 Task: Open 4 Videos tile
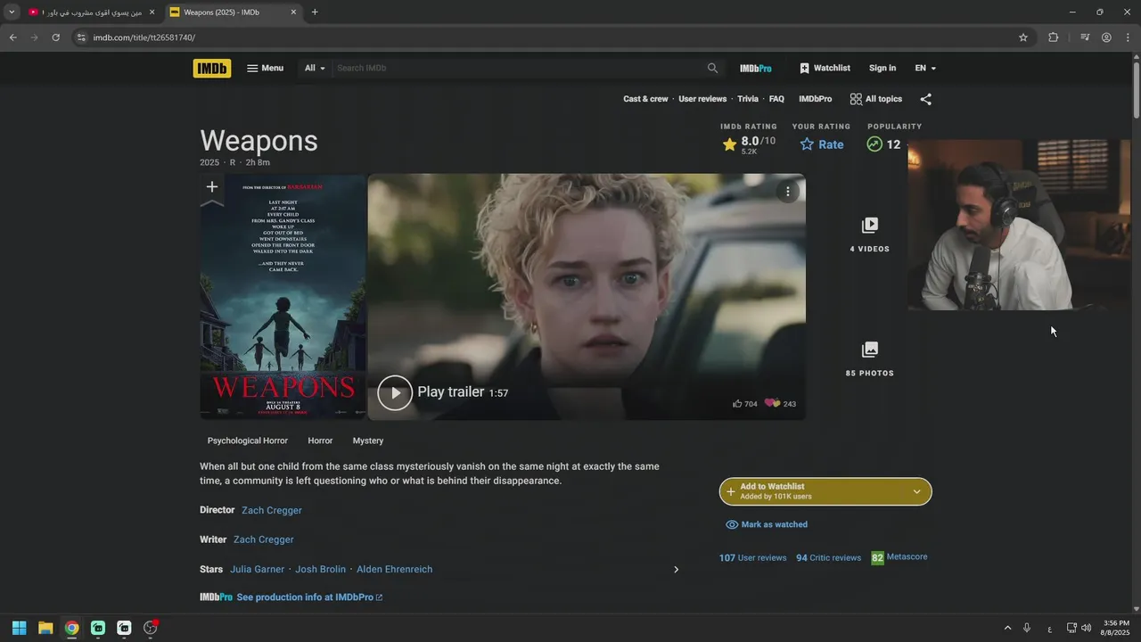[870, 235]
